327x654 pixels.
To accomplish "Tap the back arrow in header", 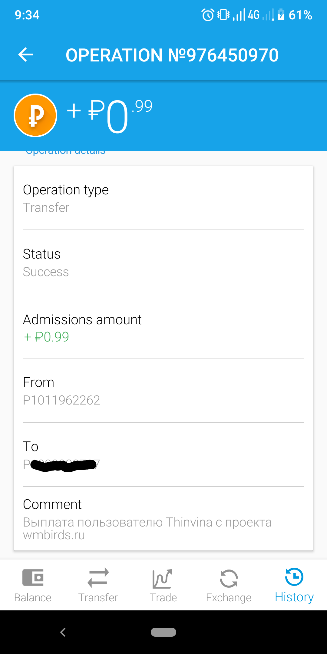I will coord(26,55).
